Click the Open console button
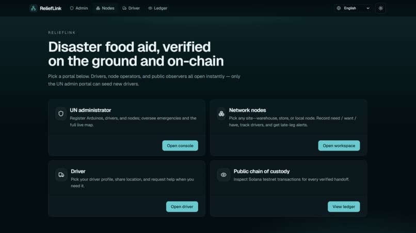The width and height of the screenshot is (416, 233). (x=180, y=145)
